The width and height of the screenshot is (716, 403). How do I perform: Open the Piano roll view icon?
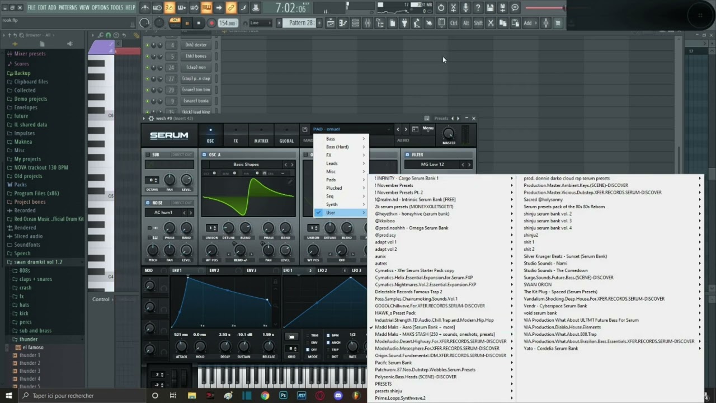[x=342, y=23]
